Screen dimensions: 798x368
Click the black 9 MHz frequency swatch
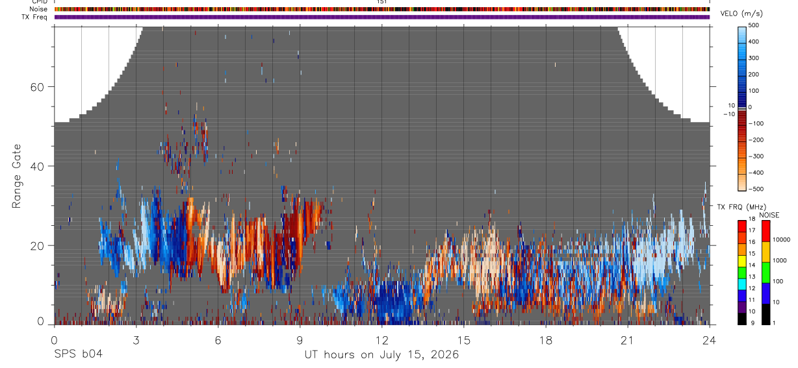click(742, 319)
